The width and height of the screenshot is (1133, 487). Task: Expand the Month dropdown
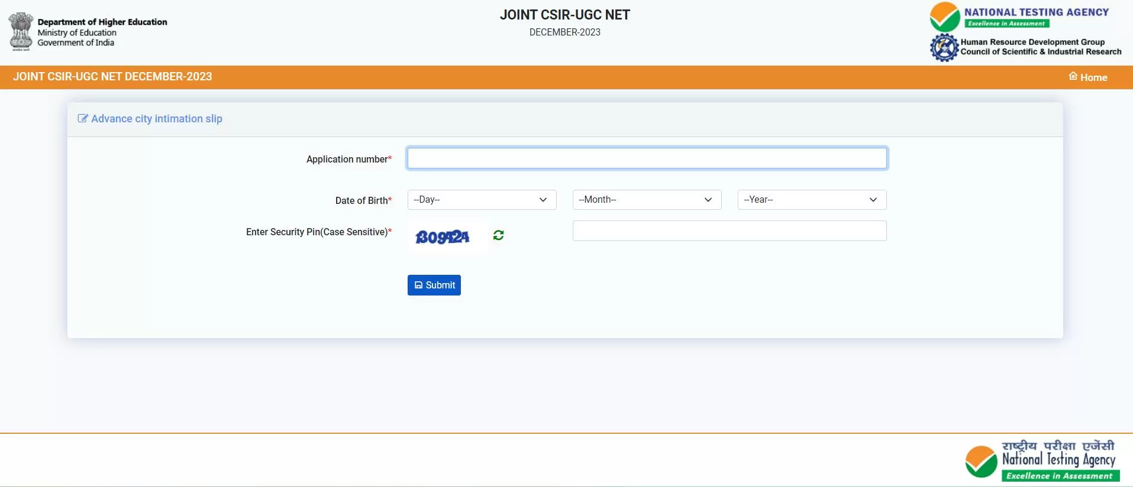647,200
